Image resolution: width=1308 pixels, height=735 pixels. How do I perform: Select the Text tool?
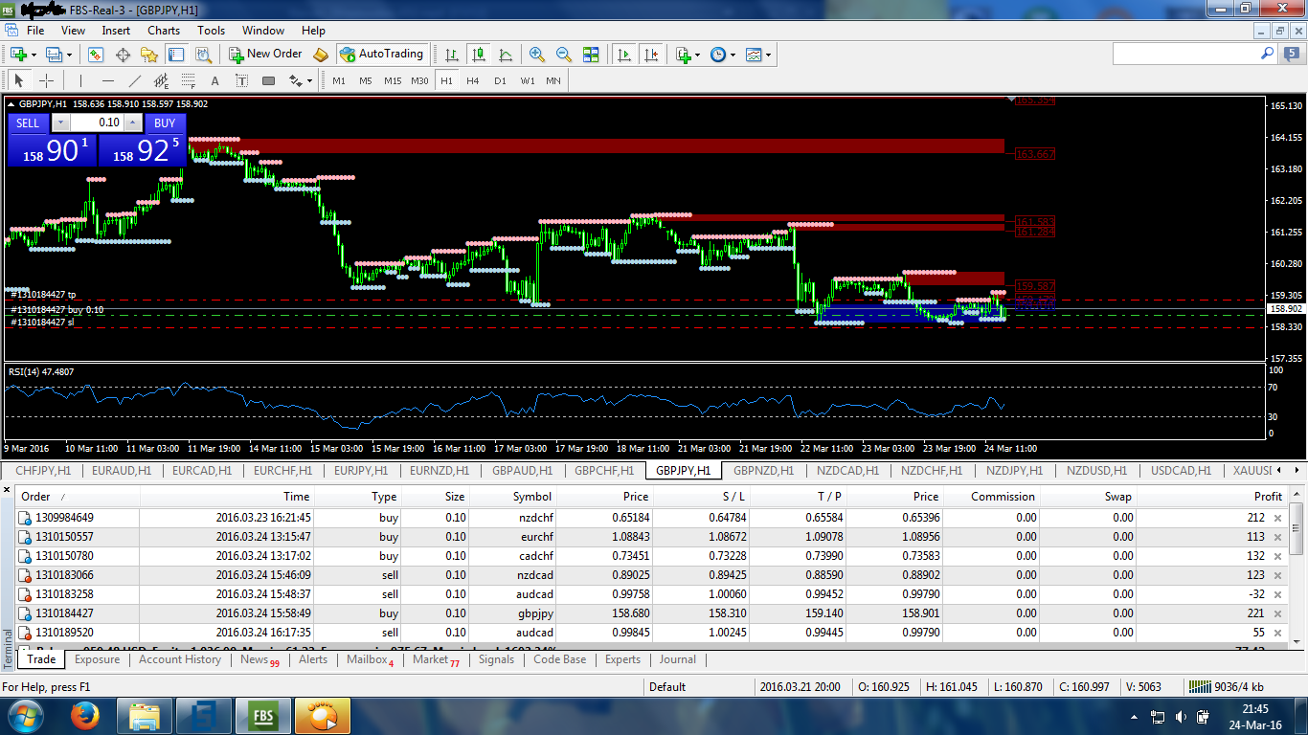pyautogui.click(x=215, y=80)
